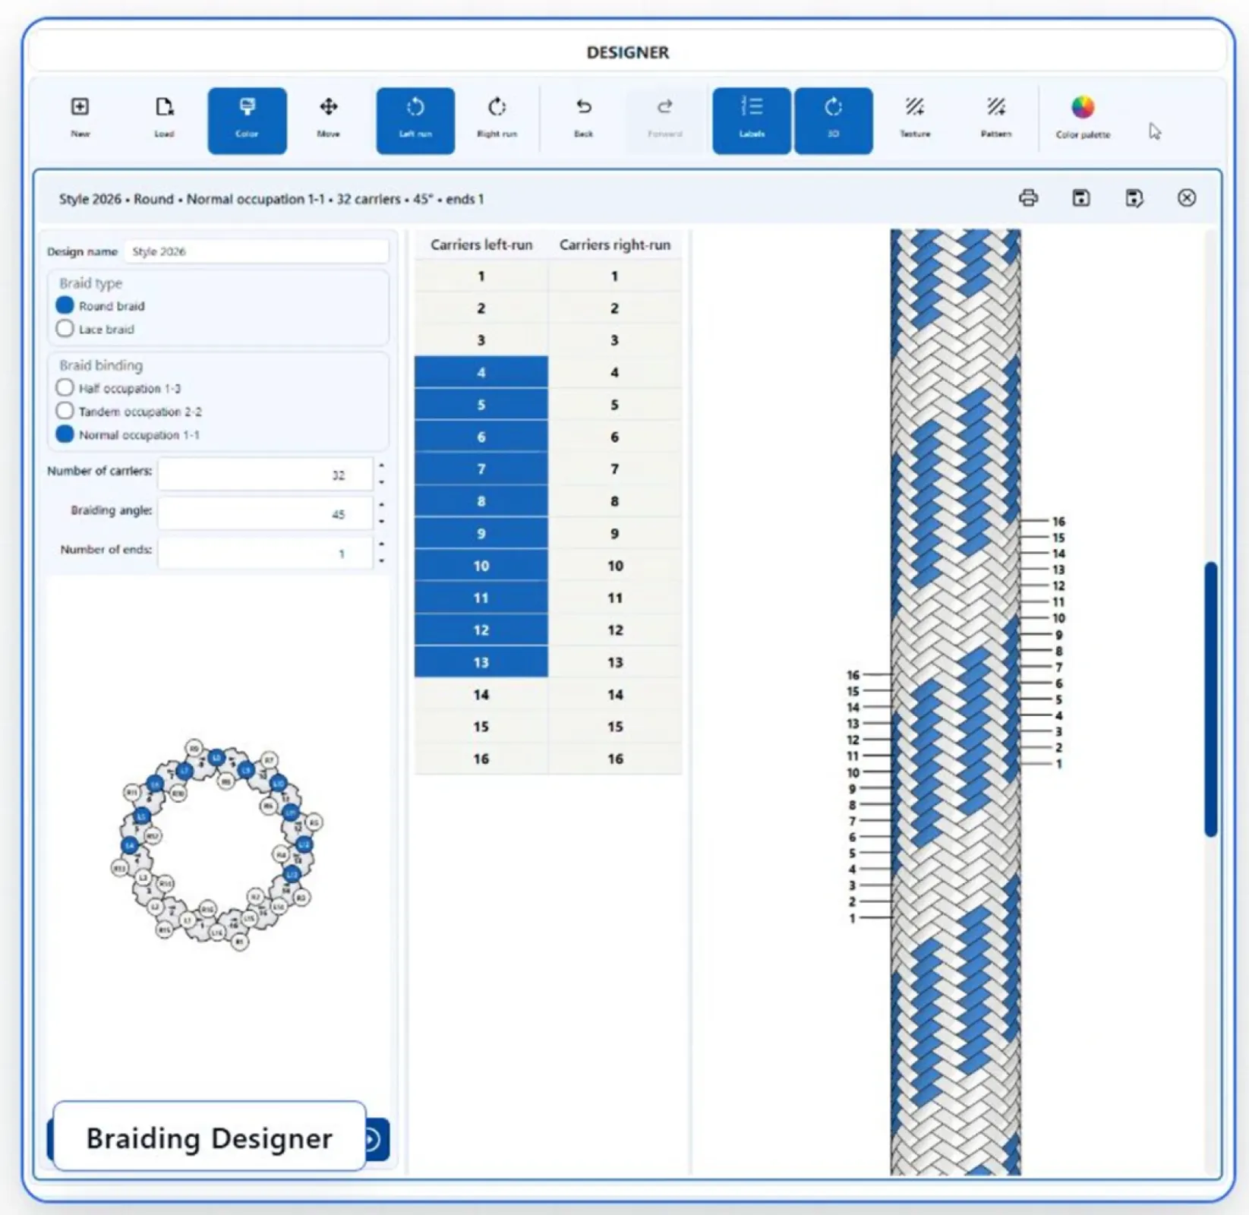Image resolution: width=1249 pixels, height=1215 pixels.
Task: Click the Carriers left-run column header
Action: pos(481,245)
